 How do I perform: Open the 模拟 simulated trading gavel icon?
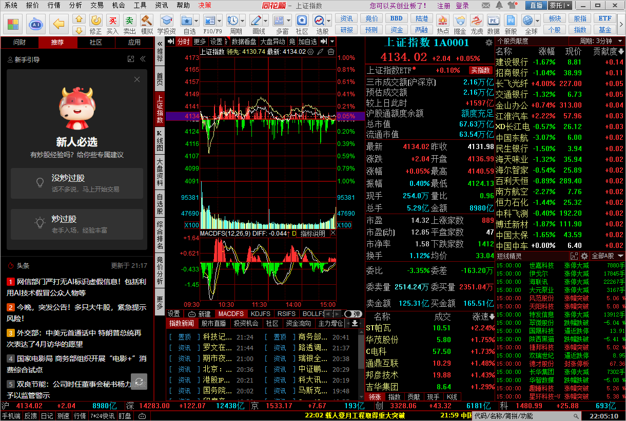pos(147,24)
